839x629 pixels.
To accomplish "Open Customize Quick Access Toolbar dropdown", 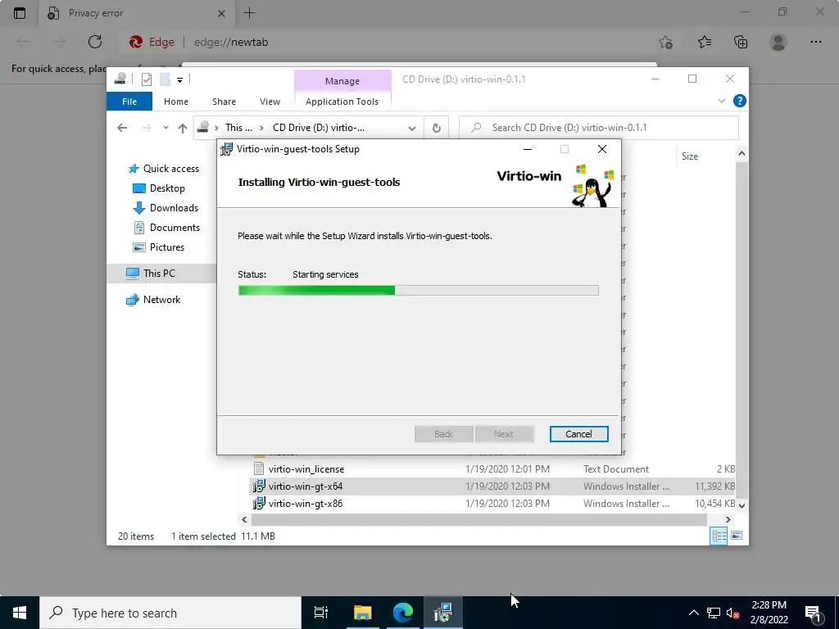I will [179, 80].
